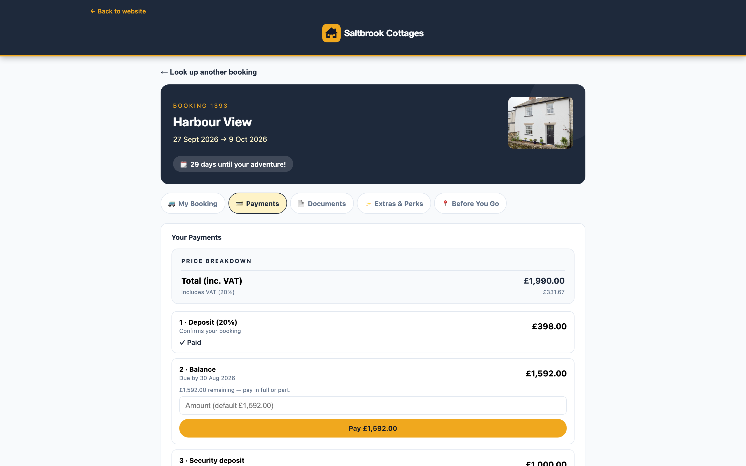Viewport: 746px width, 466px height.
Task: Click the BOOKING 1393 label
Action: (200, 106)
